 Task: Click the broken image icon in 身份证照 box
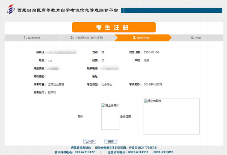146,101
